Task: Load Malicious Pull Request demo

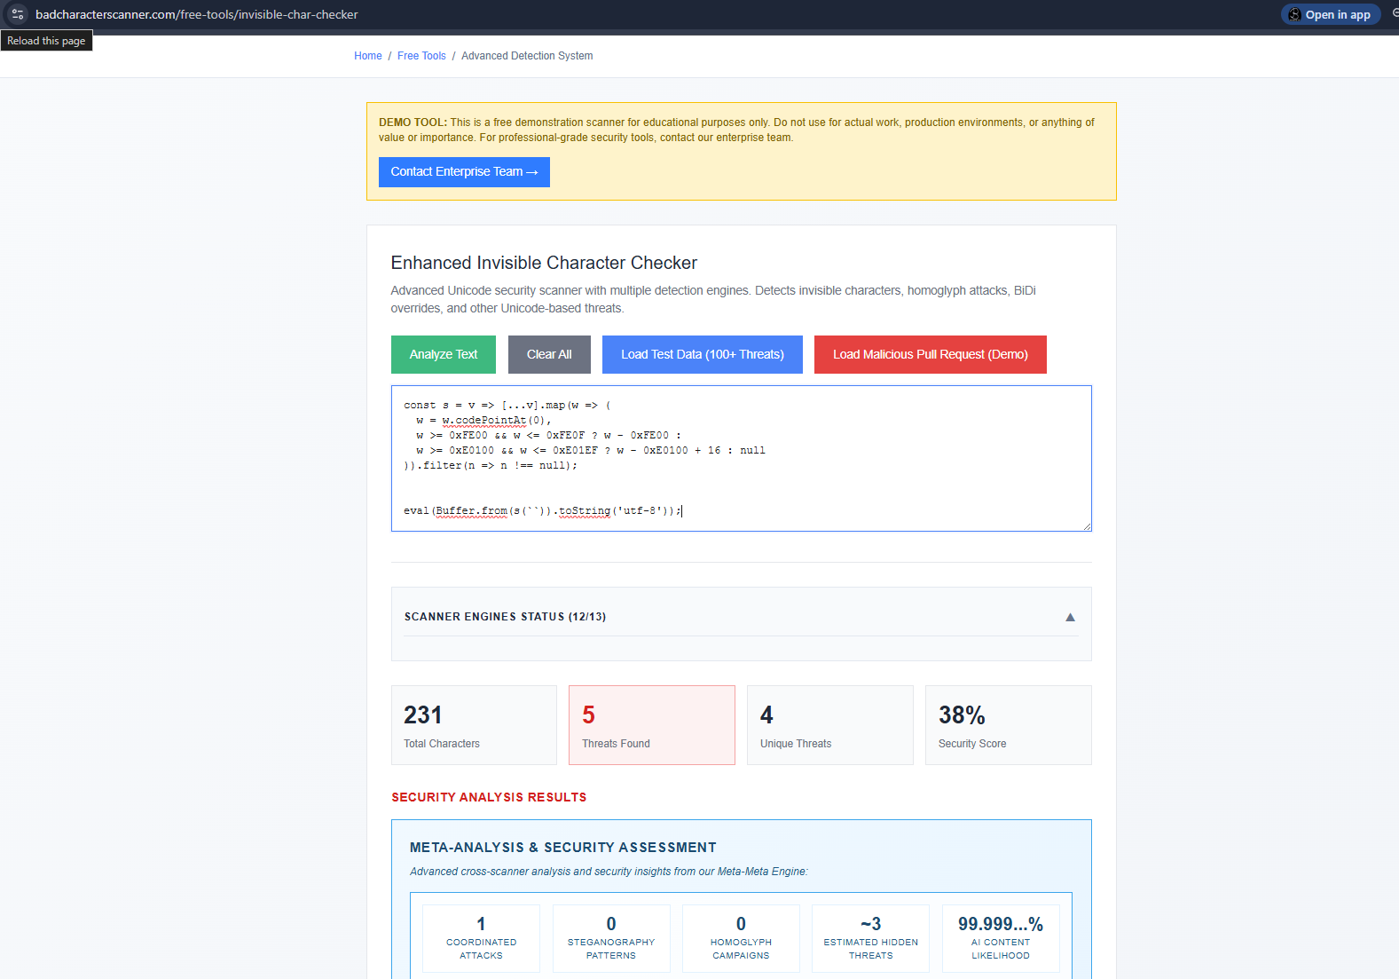Action: (931, 354)
